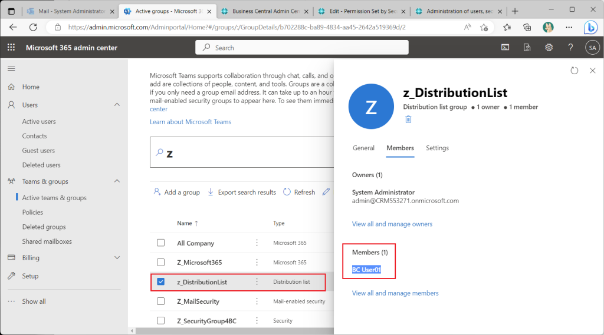Image resolution: width=604 pixels, height=335 pixels.
Task: Open more actions for z_DistributionList row
Action: point(257,282)
